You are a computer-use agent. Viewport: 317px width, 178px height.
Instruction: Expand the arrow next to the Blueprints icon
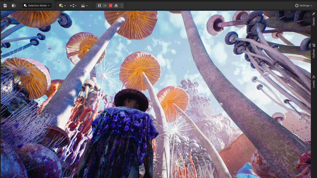point(76,6)
